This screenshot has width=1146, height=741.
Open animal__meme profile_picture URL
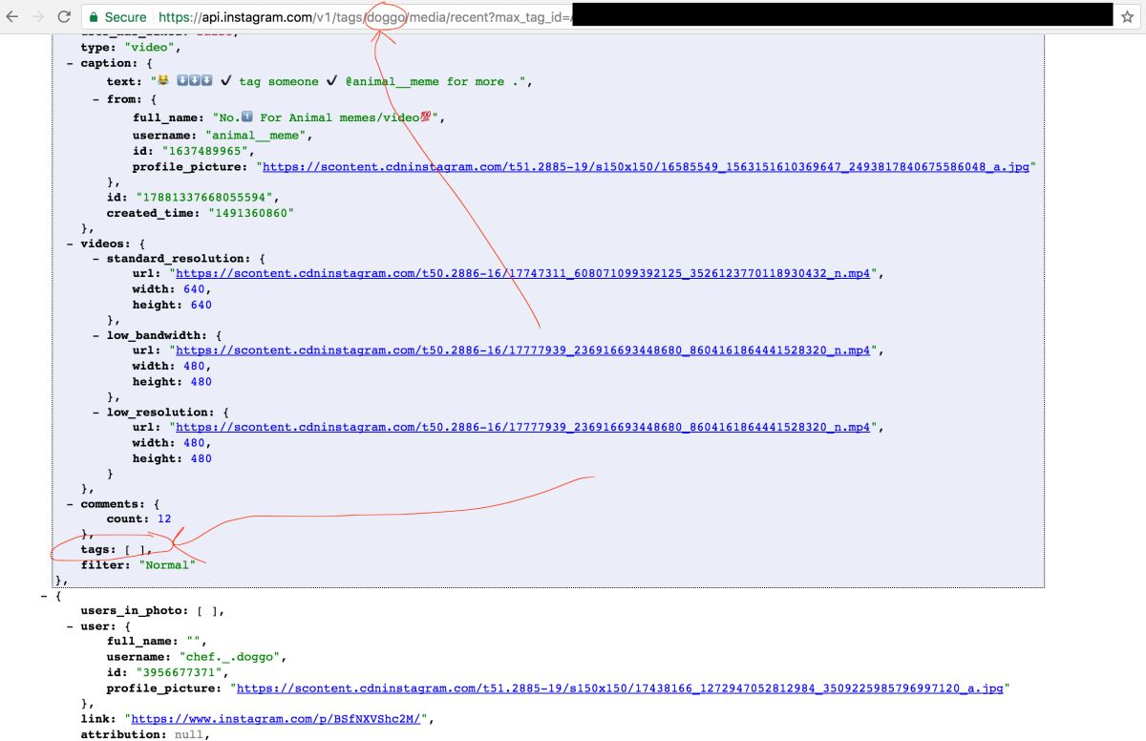[x=646, y=166]
